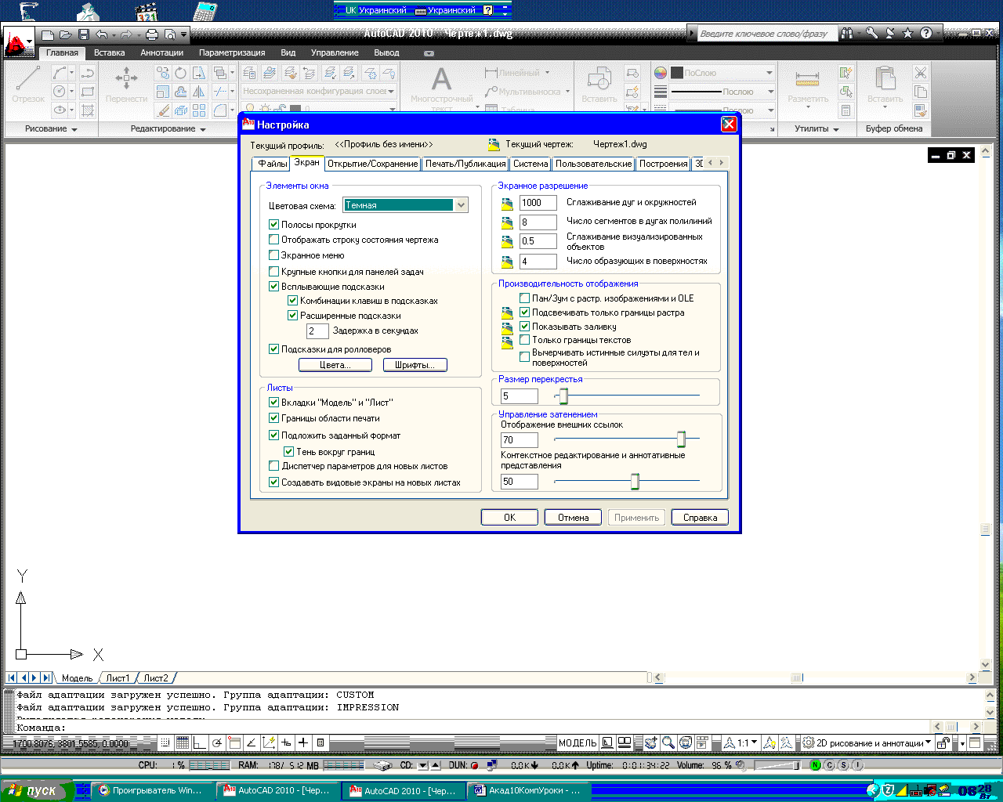Click the Hatch tool icon in Рисование panel

click(x=88, y=110)
